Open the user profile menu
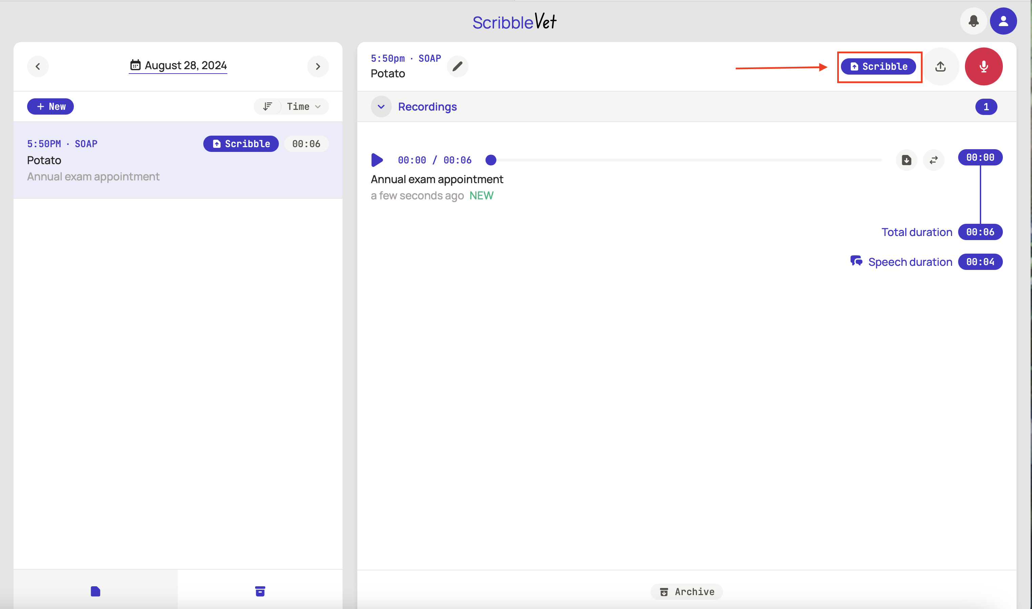 [1003, 21]
